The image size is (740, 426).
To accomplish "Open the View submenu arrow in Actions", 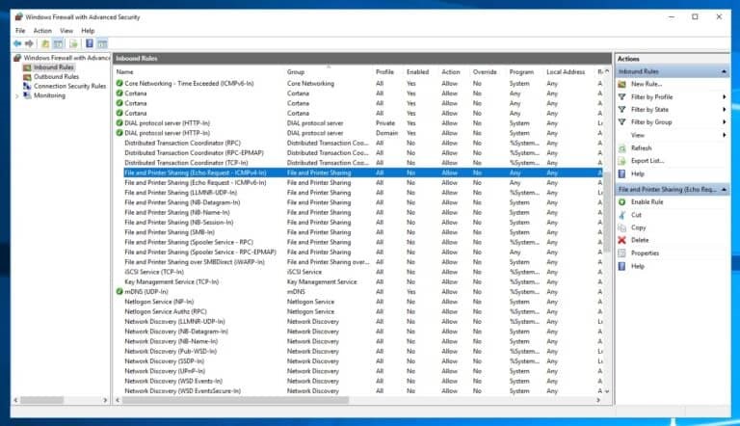I will pyautogui.click(x=724, y=135).
